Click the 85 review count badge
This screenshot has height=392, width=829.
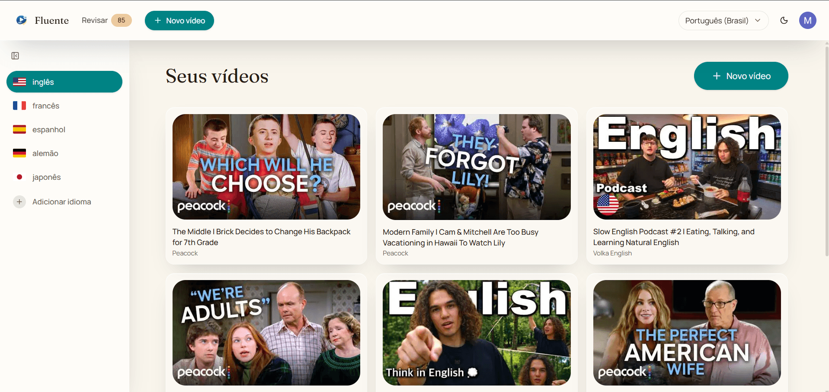point(122,20)
